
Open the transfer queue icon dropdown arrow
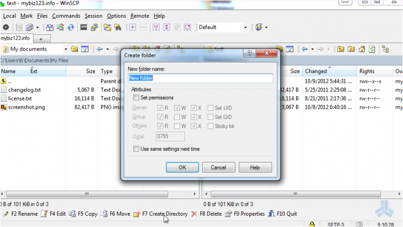38,27
